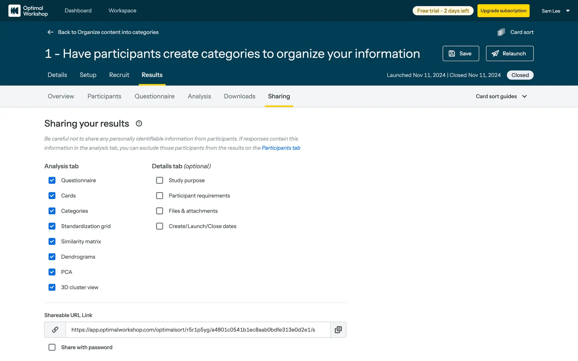Click inside the shareable URL field
Image resolution: width=578 pixels, height=361 pixels.
pos(197,330)
